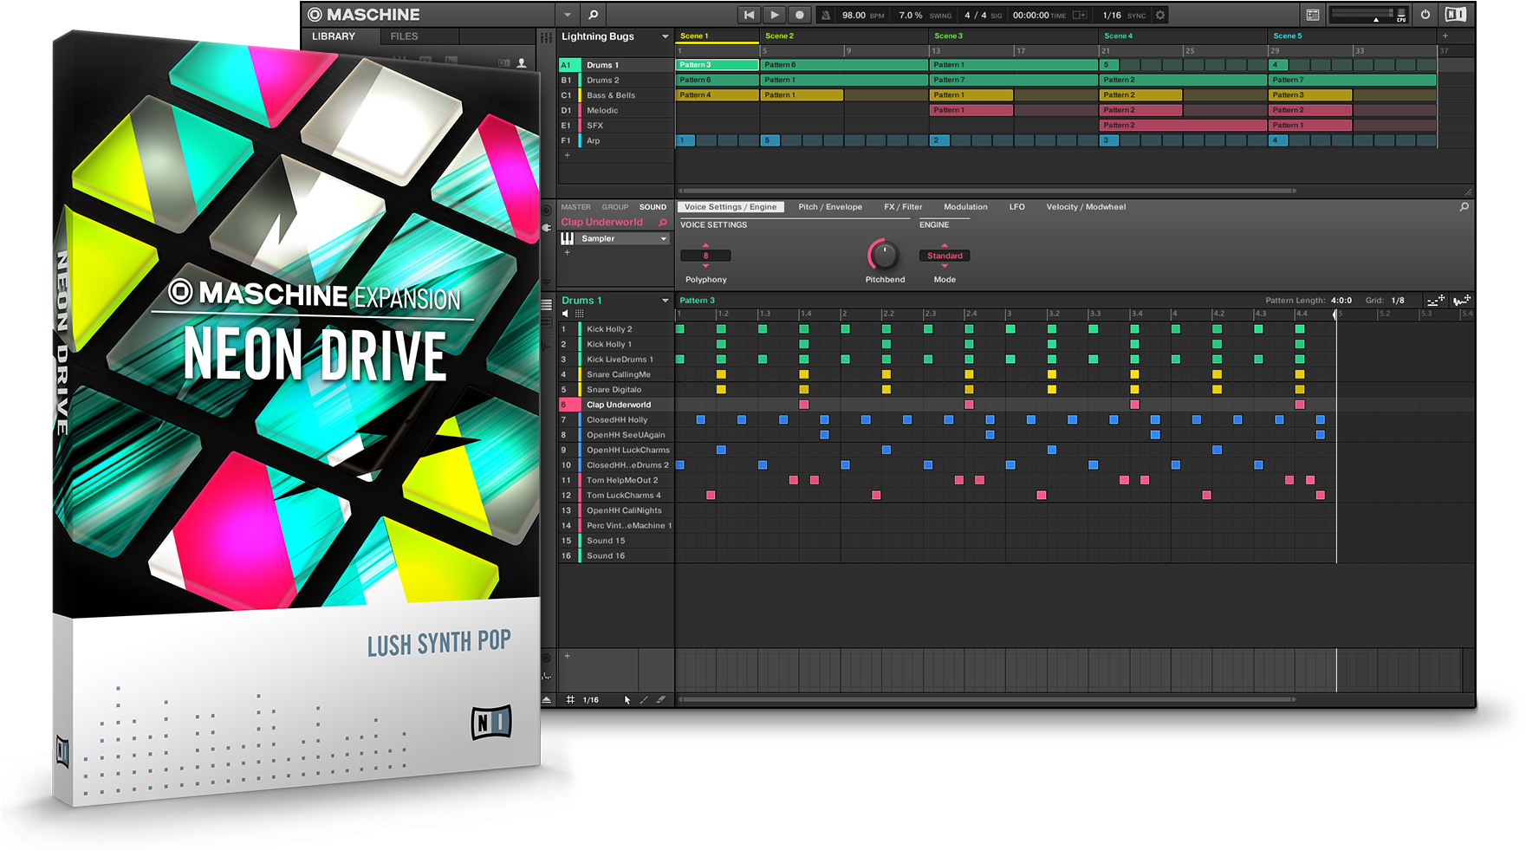The image size is (1526, 850).
Task: Open the Voice Settings / Engine page
Action: coord(731,207)
